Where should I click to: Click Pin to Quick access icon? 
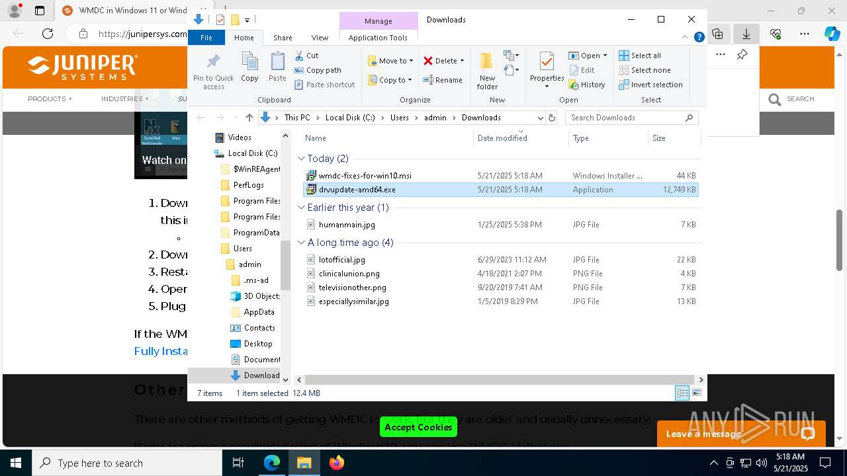(x=213, y=62)
